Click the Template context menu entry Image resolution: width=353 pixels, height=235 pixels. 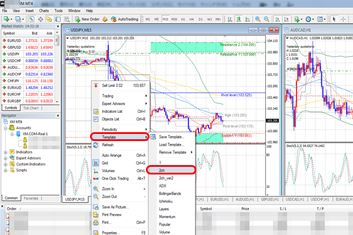tap(119, 137)
